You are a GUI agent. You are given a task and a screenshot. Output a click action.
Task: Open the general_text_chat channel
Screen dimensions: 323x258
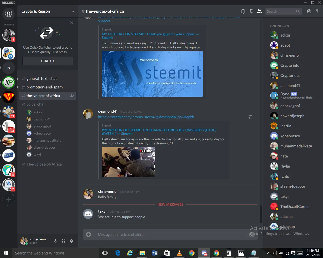(48, 79)
